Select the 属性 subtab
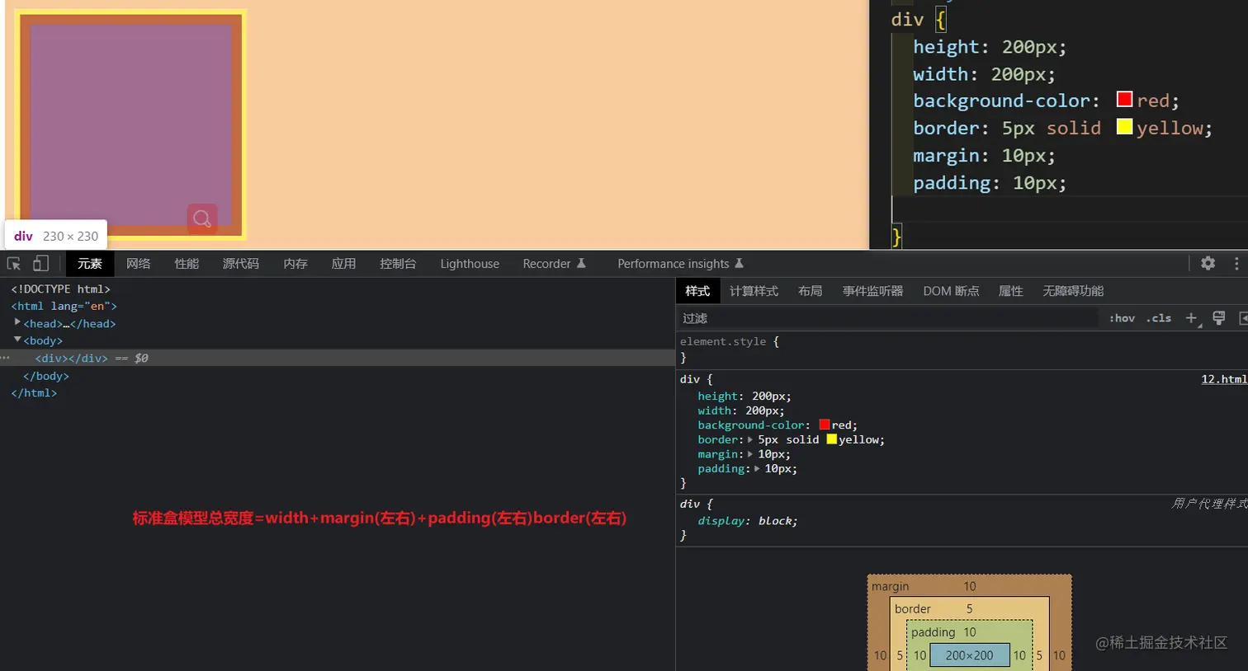The image size is (1248, 671). coord(1010,291)
